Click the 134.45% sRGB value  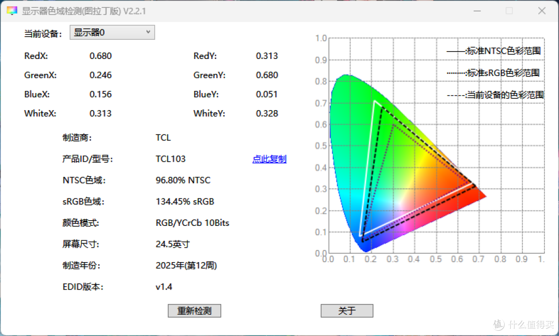click(x=185, y=202)
